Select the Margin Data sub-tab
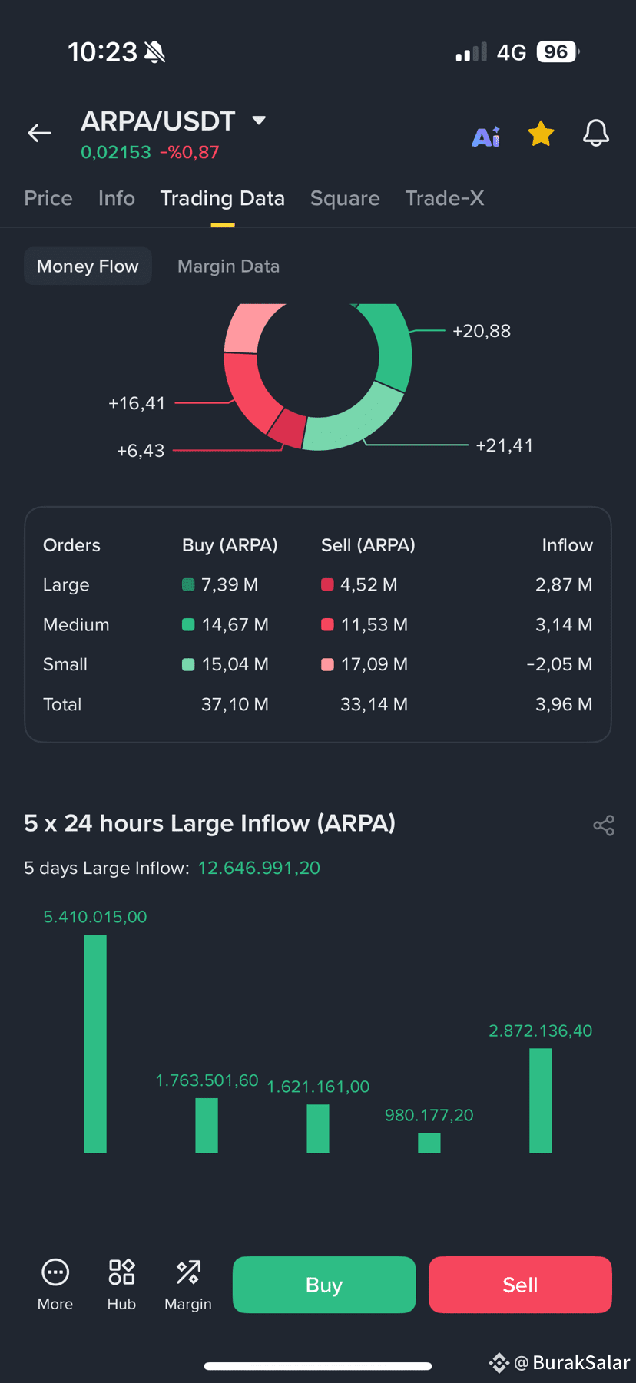The height and width of the screenshot is (1383, 636). (228, 266)
